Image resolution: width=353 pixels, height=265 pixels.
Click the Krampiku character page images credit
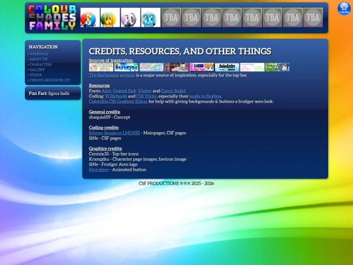138,159
